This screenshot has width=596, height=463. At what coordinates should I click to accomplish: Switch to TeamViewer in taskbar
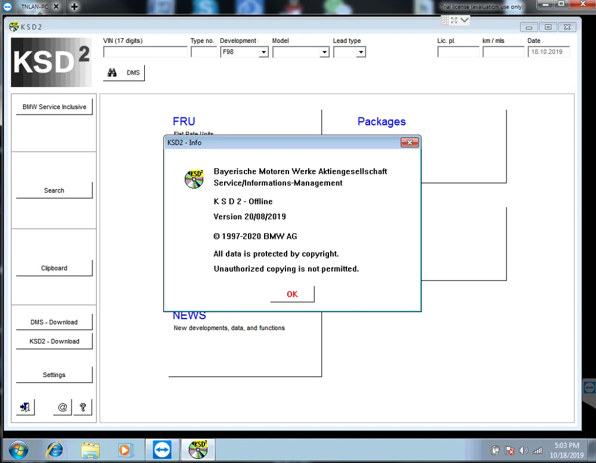[162, 450]
